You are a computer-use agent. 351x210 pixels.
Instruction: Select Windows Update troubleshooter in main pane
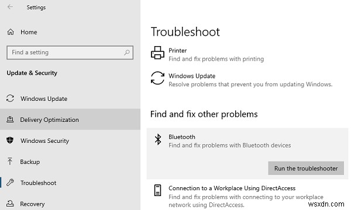click(192, 76)
